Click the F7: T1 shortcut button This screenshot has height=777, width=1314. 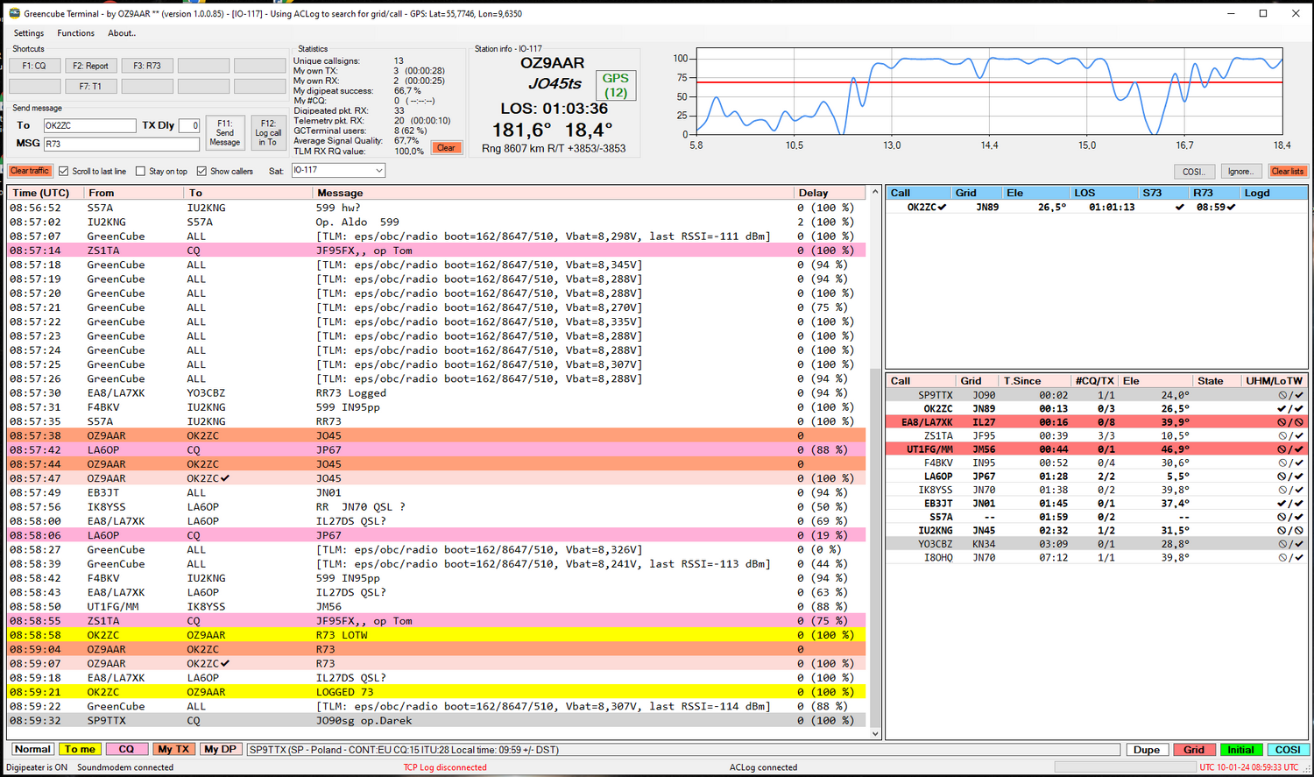[90, 87]
